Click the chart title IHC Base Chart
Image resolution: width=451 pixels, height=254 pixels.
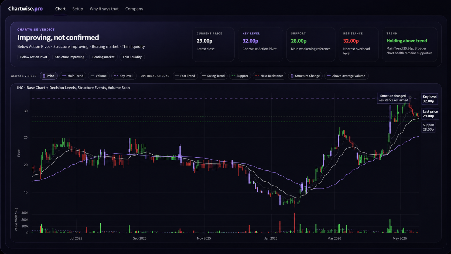click(73, 88)
